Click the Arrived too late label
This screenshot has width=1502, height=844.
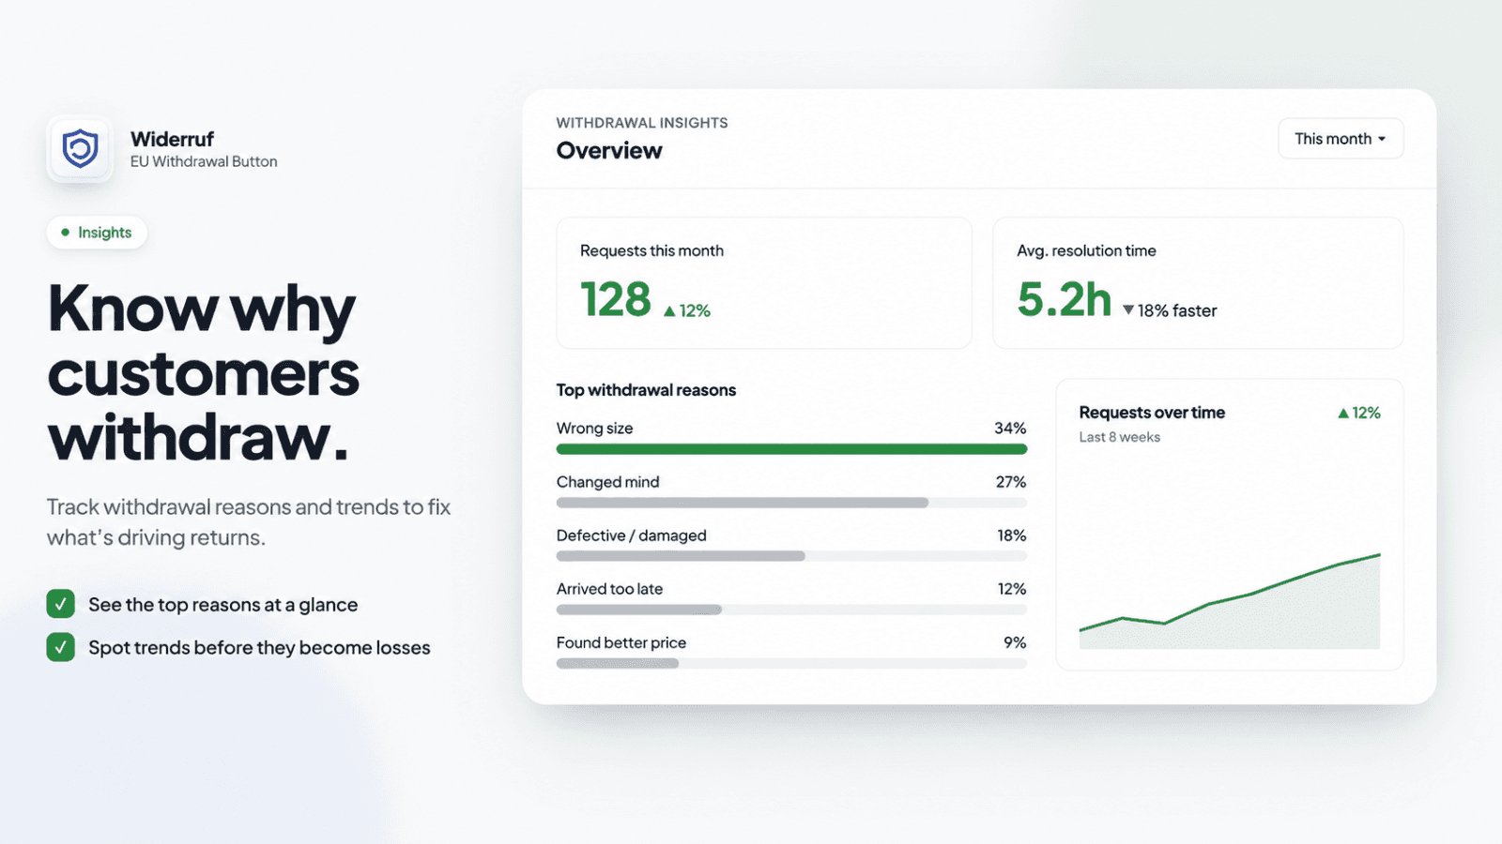coord(609,589)
